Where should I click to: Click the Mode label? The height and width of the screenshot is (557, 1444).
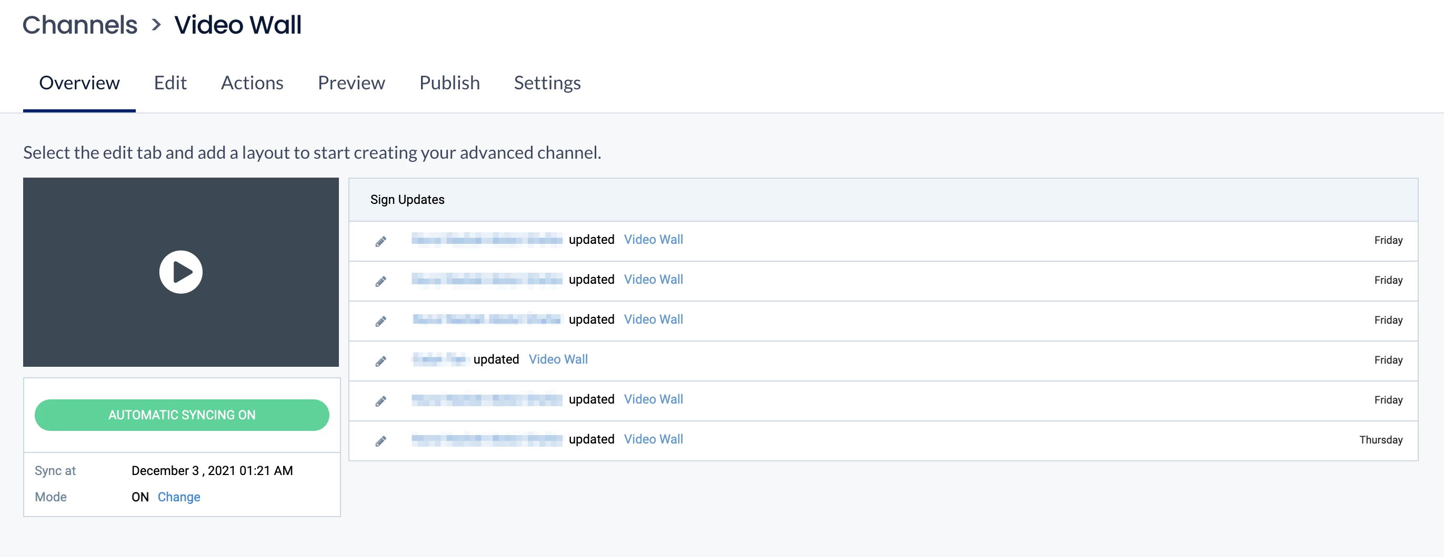pos(51,497)
